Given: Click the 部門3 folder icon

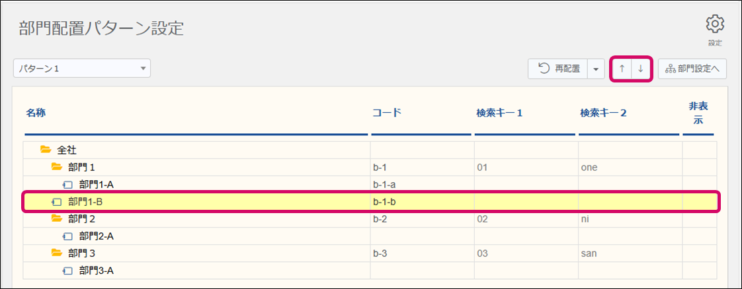Looking at the screenshot, I should pyautogui.click(x=57, y=253).
